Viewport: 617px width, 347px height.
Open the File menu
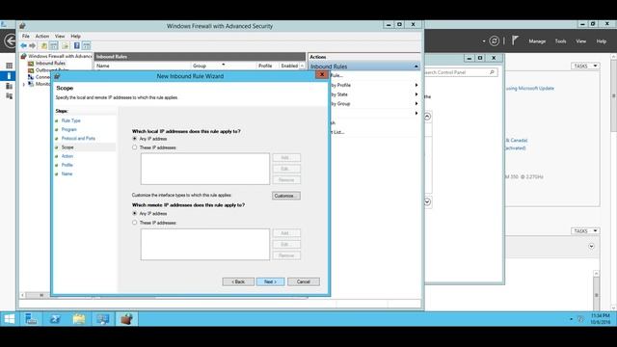[x=26, y=37]
